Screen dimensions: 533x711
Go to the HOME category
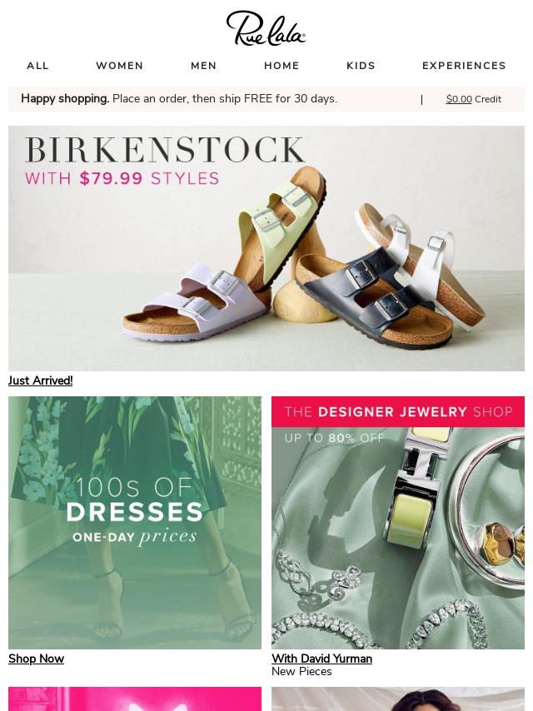tap(281, 66)
